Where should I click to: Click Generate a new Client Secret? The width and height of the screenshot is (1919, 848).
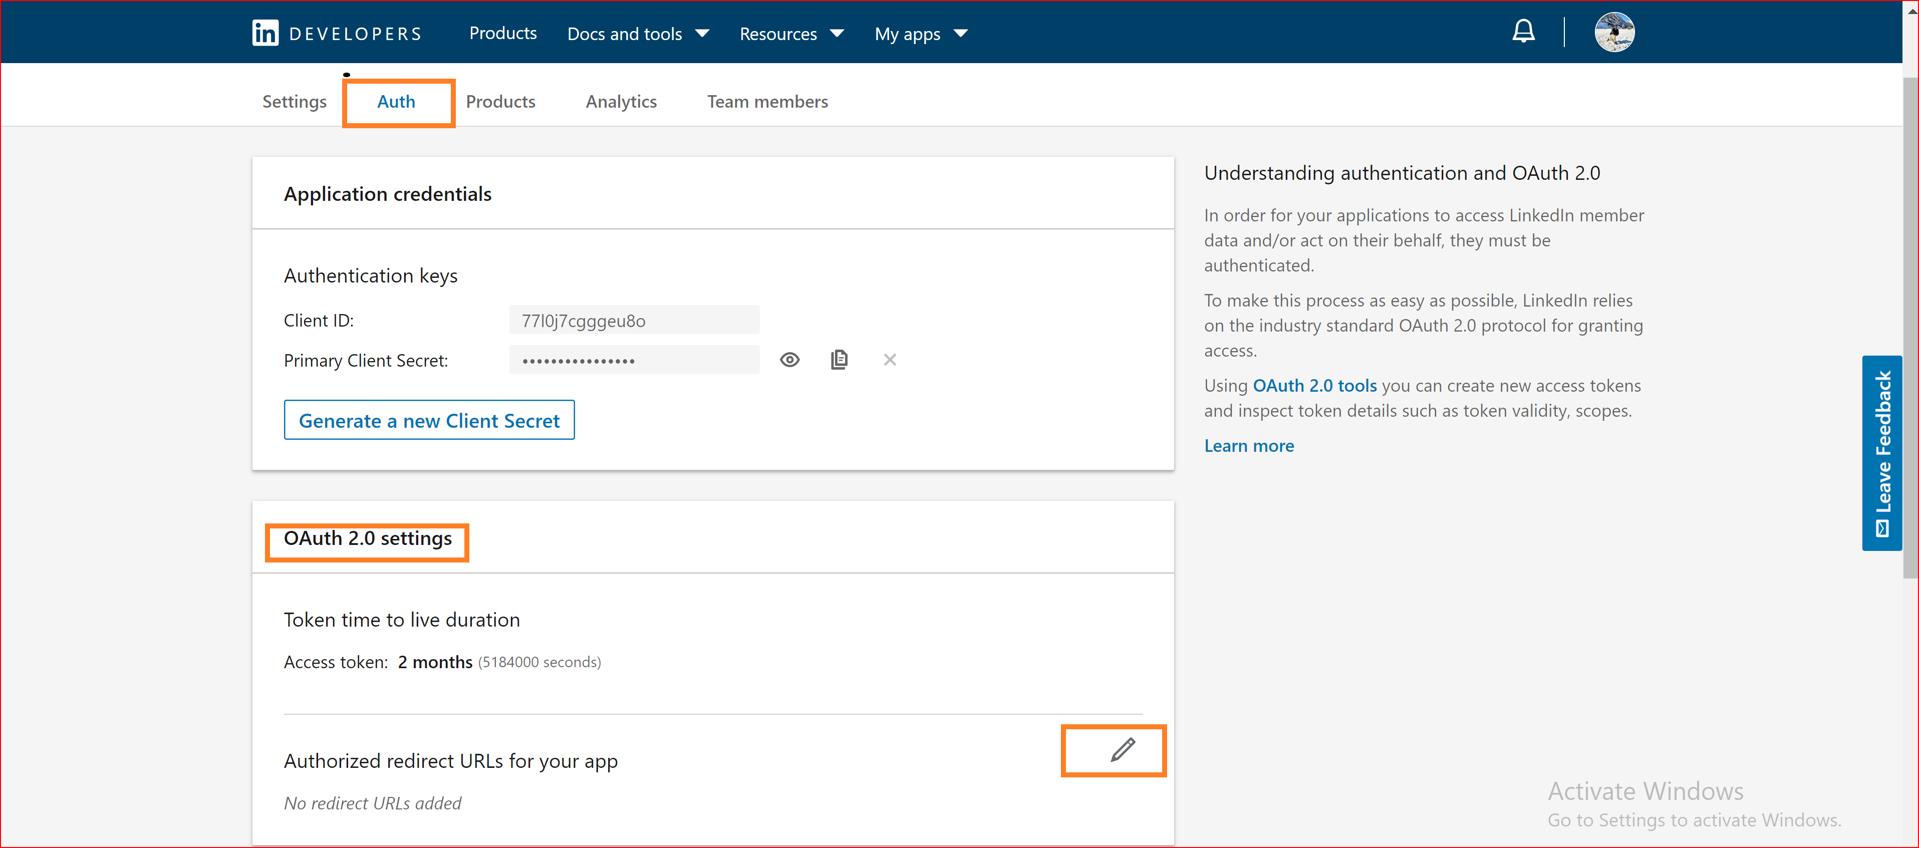pos(429,420)
